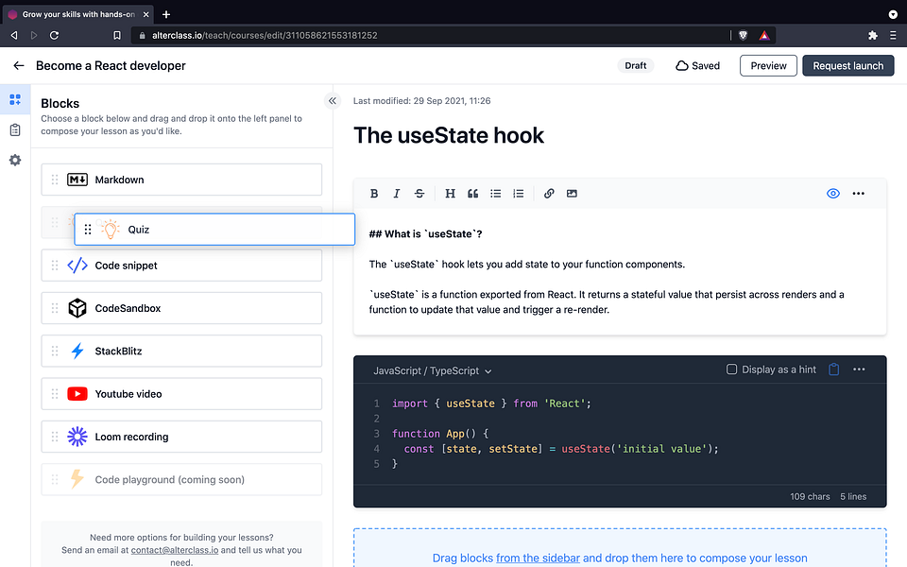The height and width of the screenshot is (567, 907).
Task: Insert a link via the chain icon
Action: coord(549,193)
